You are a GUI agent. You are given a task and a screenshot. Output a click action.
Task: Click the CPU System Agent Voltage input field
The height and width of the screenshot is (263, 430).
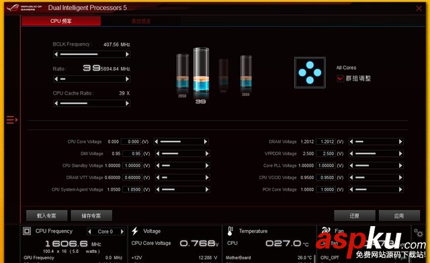132,190
